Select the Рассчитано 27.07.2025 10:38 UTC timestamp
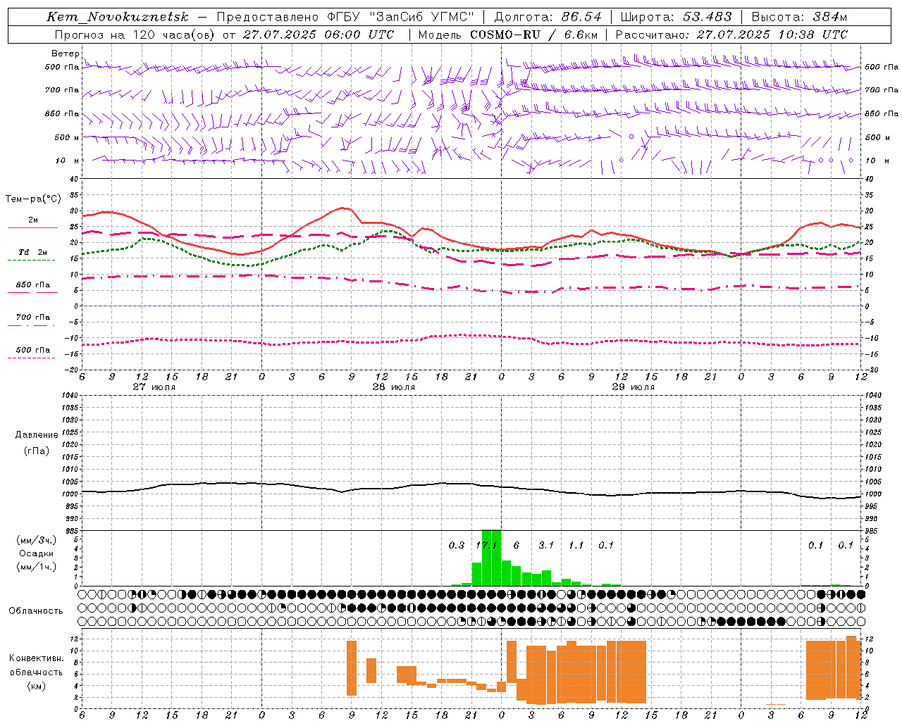This screenshot has width=902, height=721. 731,35
